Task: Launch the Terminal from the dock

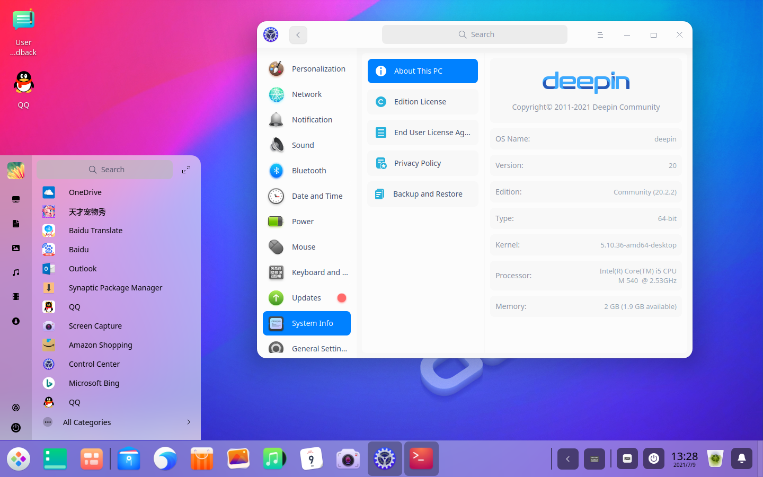Action: [x=421, y=459]
